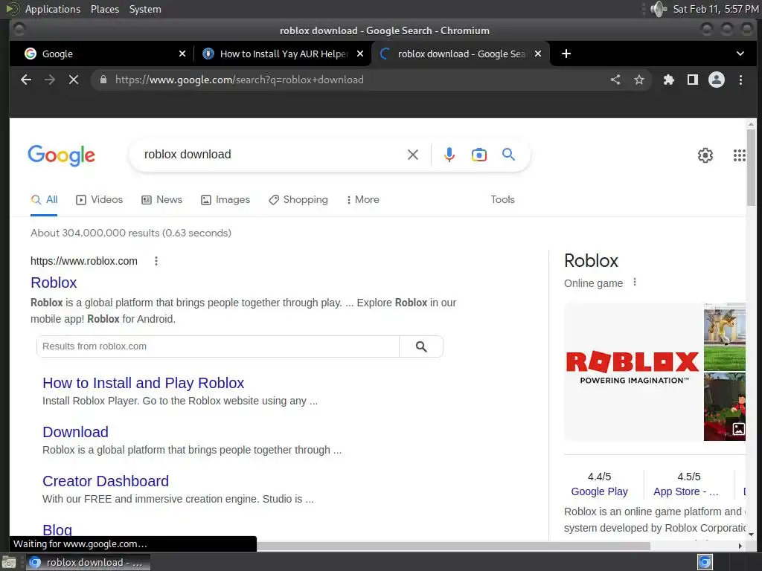Open the More images icon on bottom thumbnail
Image resolution: width=762 pixels, height=571 pixels.
738,429
